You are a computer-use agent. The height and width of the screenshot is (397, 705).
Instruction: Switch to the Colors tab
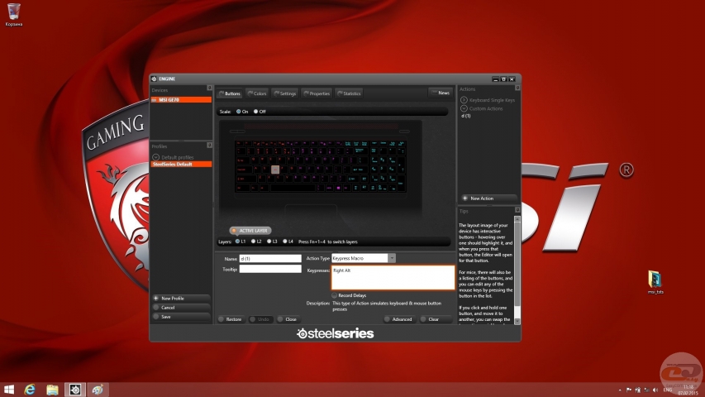pos(257,93)
